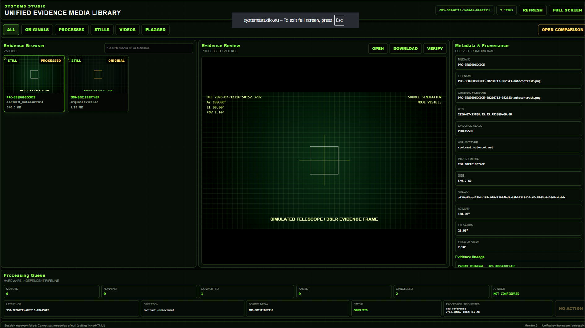Click the COMPLETED count tile
The image size is (585, 328).
click(246, 291)
